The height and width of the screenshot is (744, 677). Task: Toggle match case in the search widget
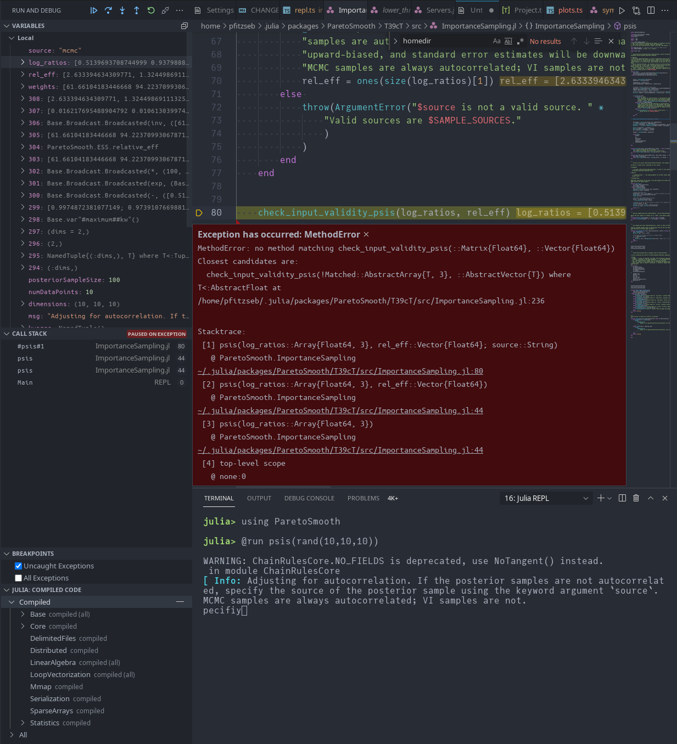[496, 41]
